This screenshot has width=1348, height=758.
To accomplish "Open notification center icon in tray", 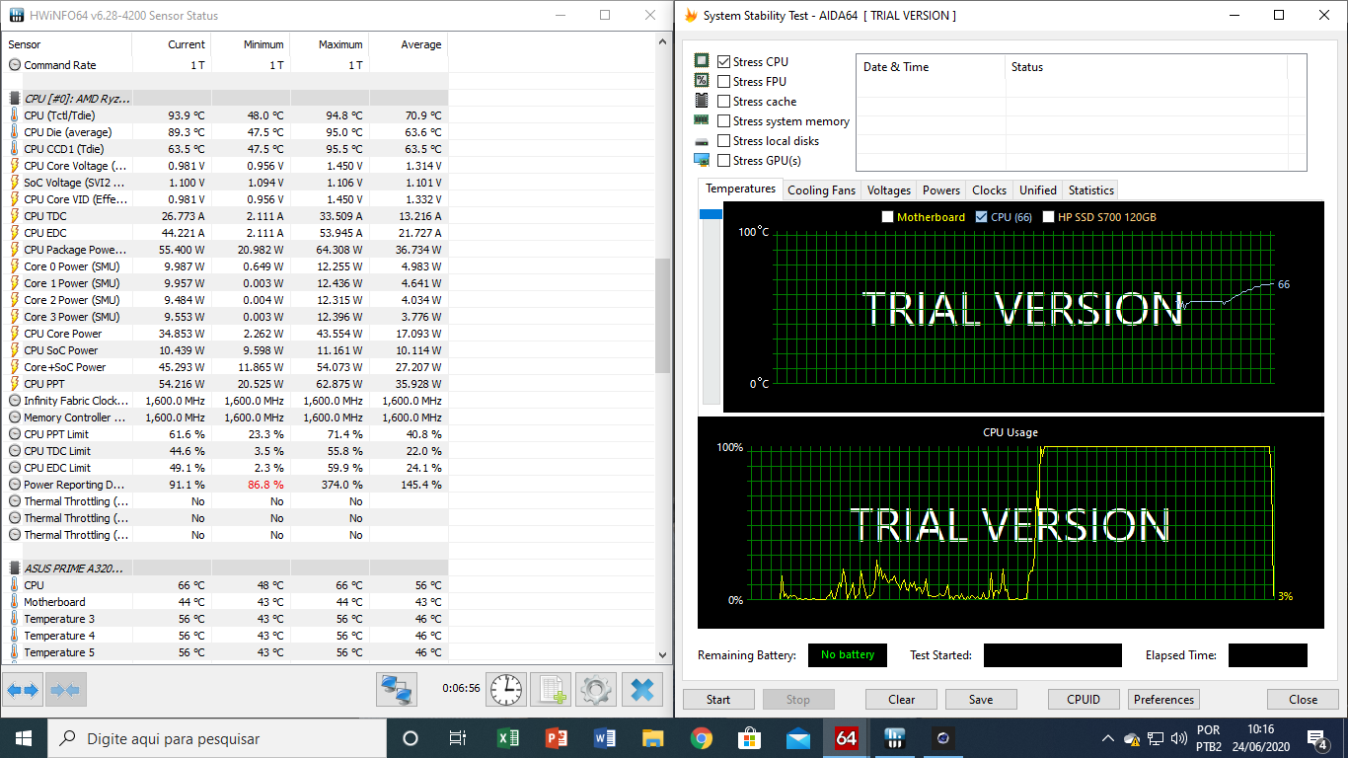I will pos(1316,738).
